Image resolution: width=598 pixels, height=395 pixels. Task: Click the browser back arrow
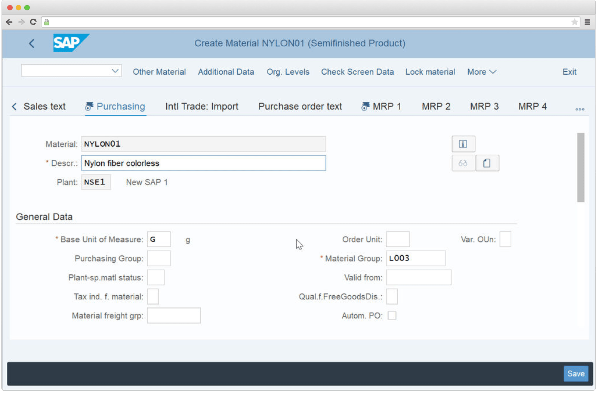[x=9, y=22]
